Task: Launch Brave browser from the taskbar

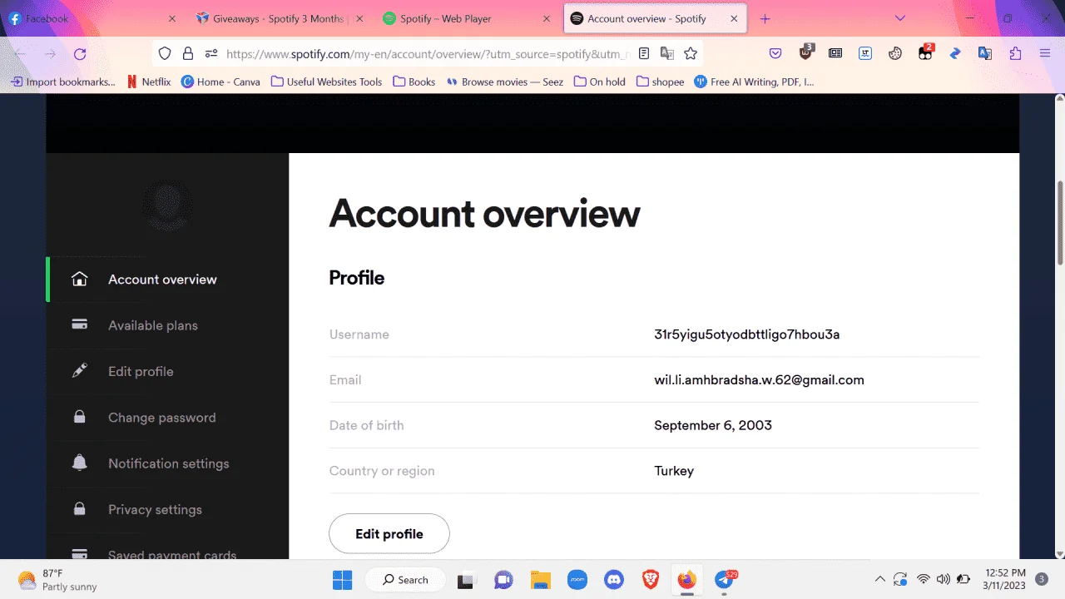Action: [651, 580]
